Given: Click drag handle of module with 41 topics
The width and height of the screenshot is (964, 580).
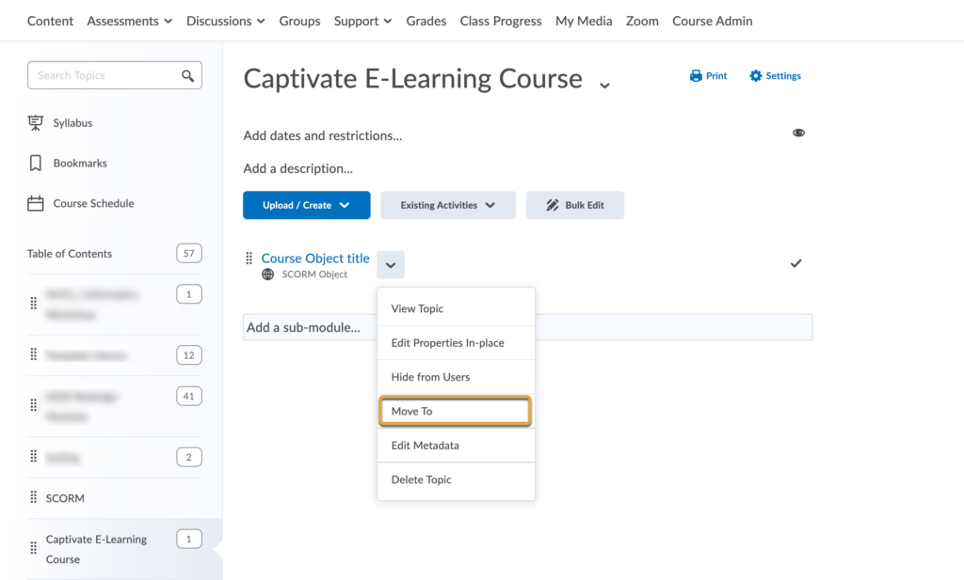Looking at the screenshot, I should pos(34,406).
